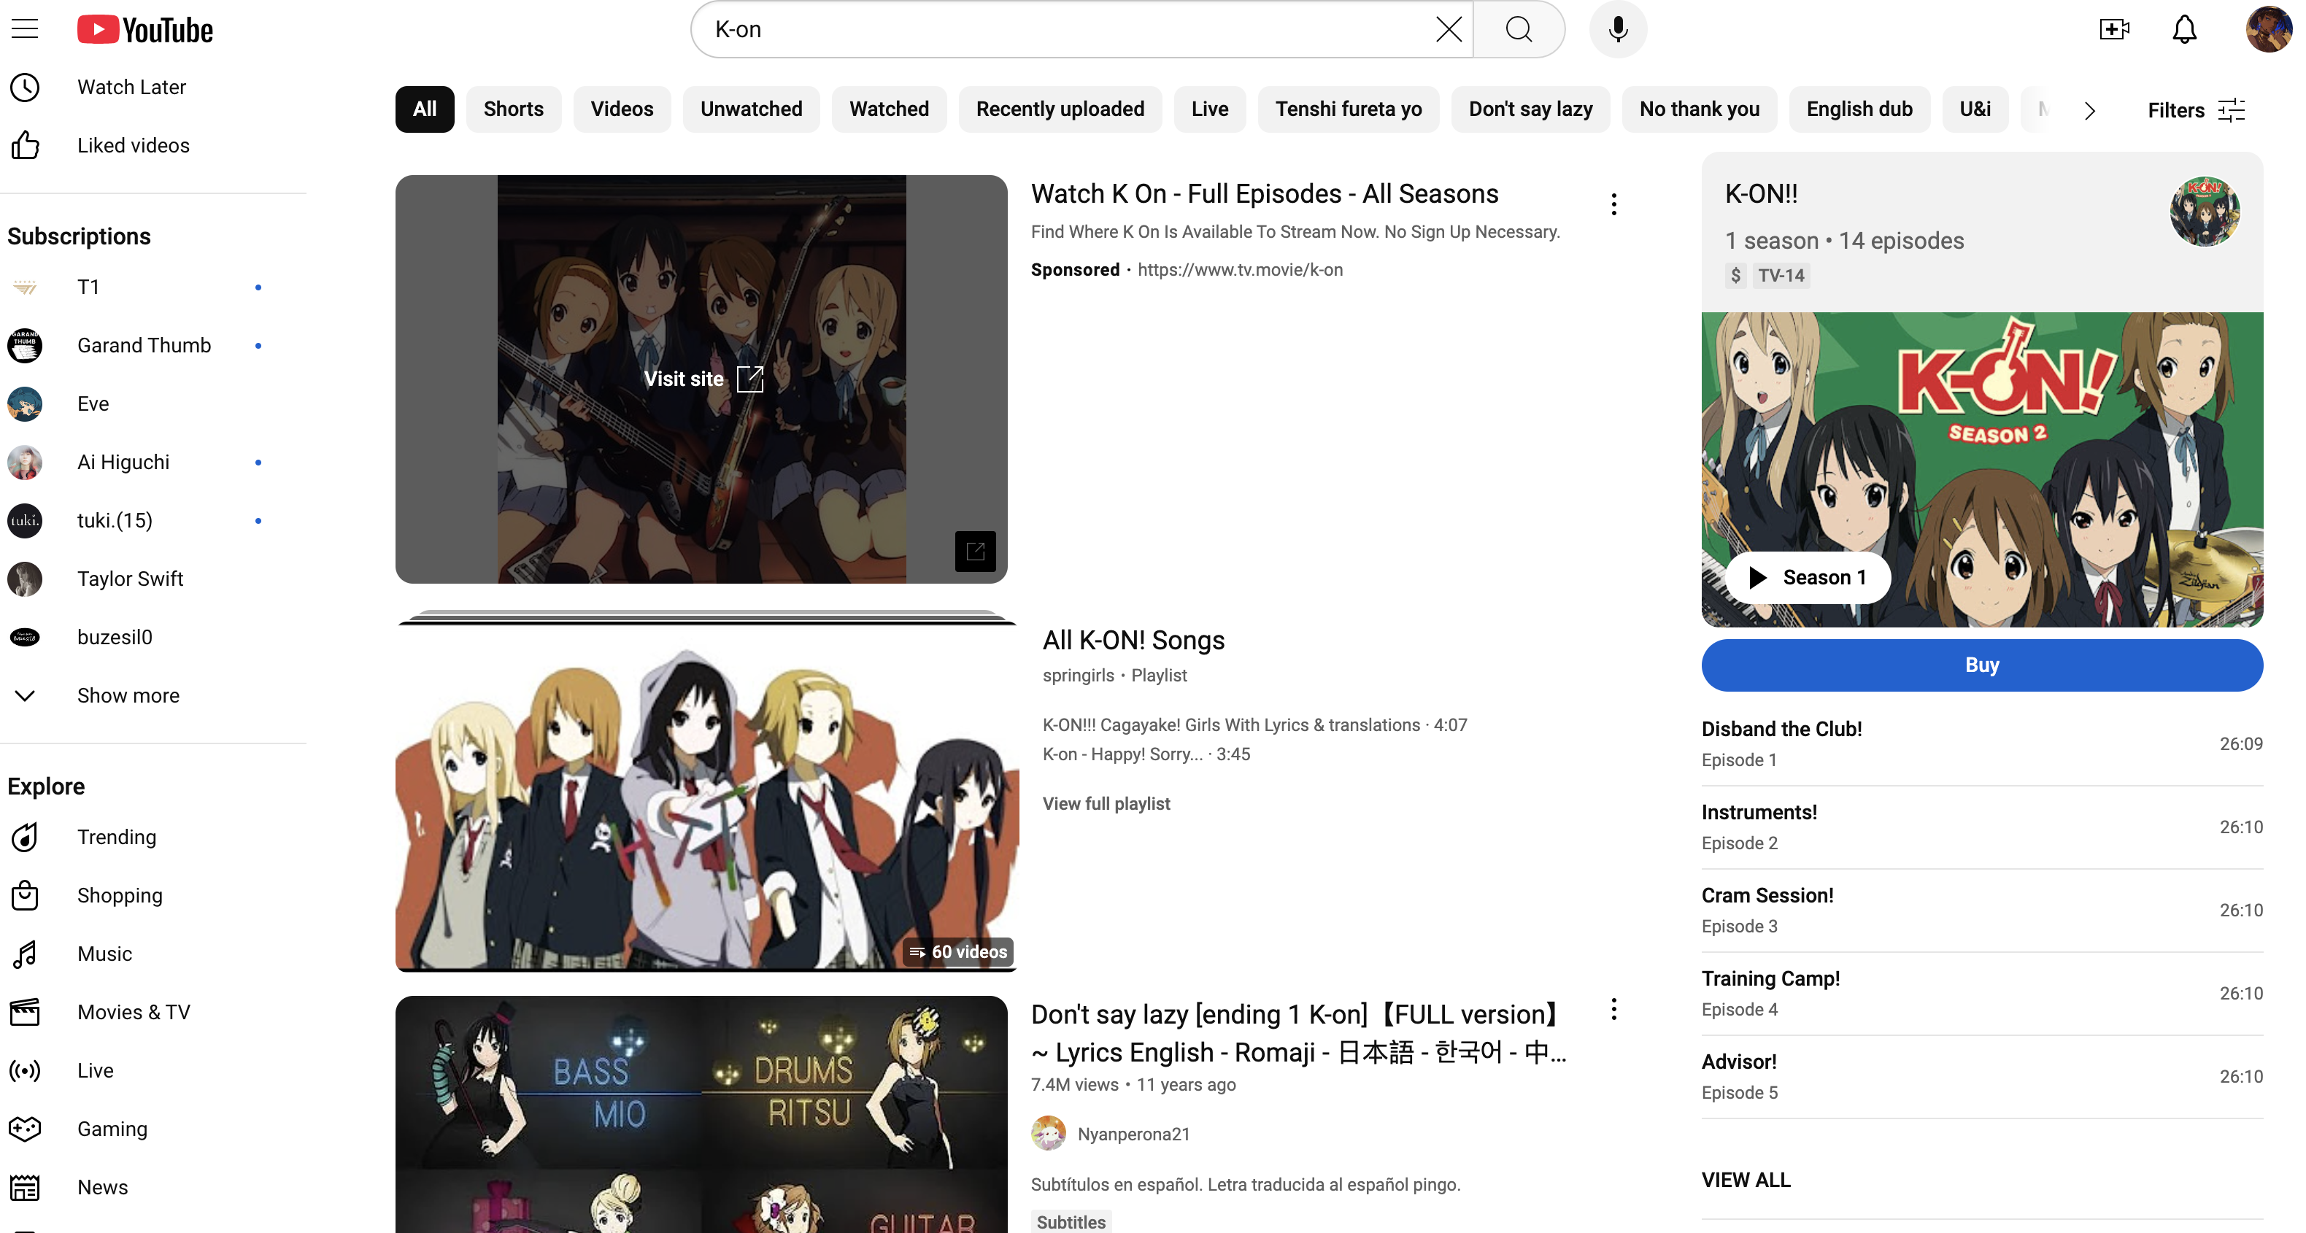Viewport: 2306px width, 1233px height.
Task: Select the Tenshi fureta yo chip
Action: click(1348, 109)
